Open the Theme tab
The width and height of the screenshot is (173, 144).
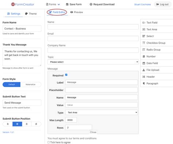point(31,14)
